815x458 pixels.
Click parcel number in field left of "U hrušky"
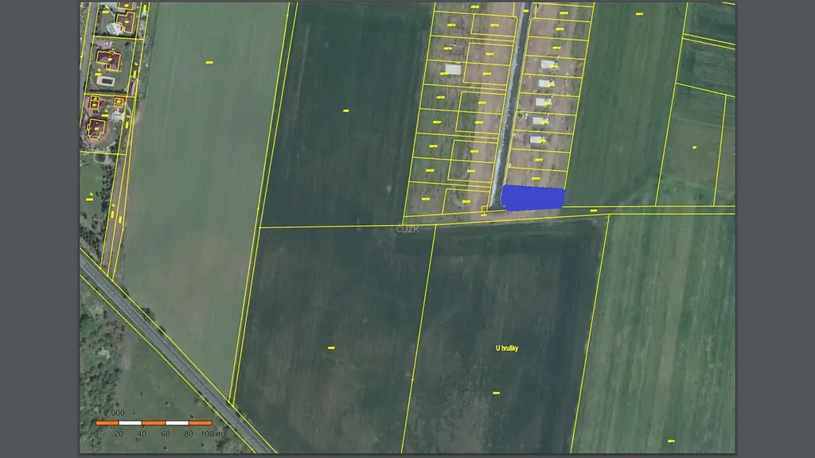pos(331,348)
